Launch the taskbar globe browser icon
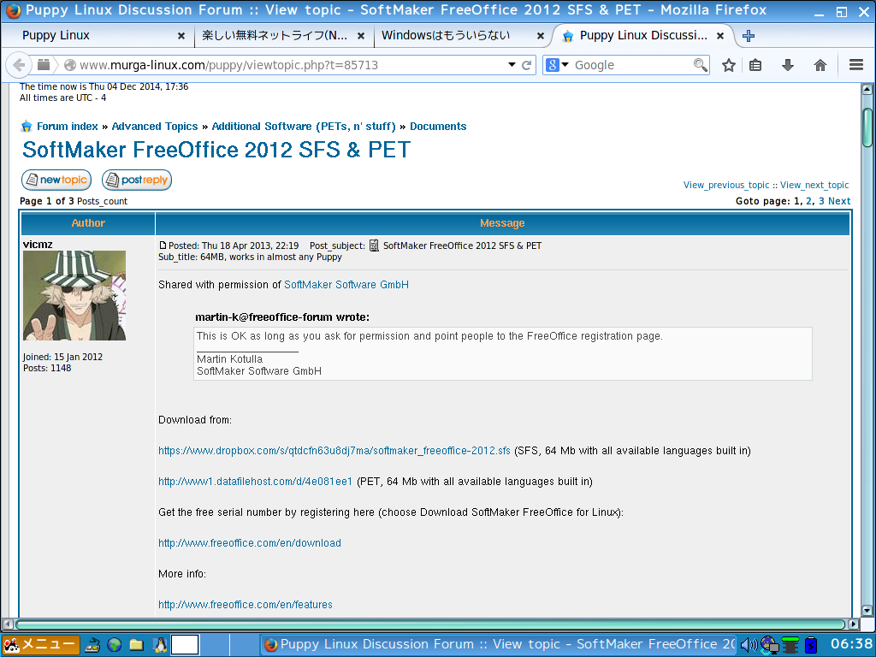The height and width of the screenshot is (657, 876). [115, 645]
